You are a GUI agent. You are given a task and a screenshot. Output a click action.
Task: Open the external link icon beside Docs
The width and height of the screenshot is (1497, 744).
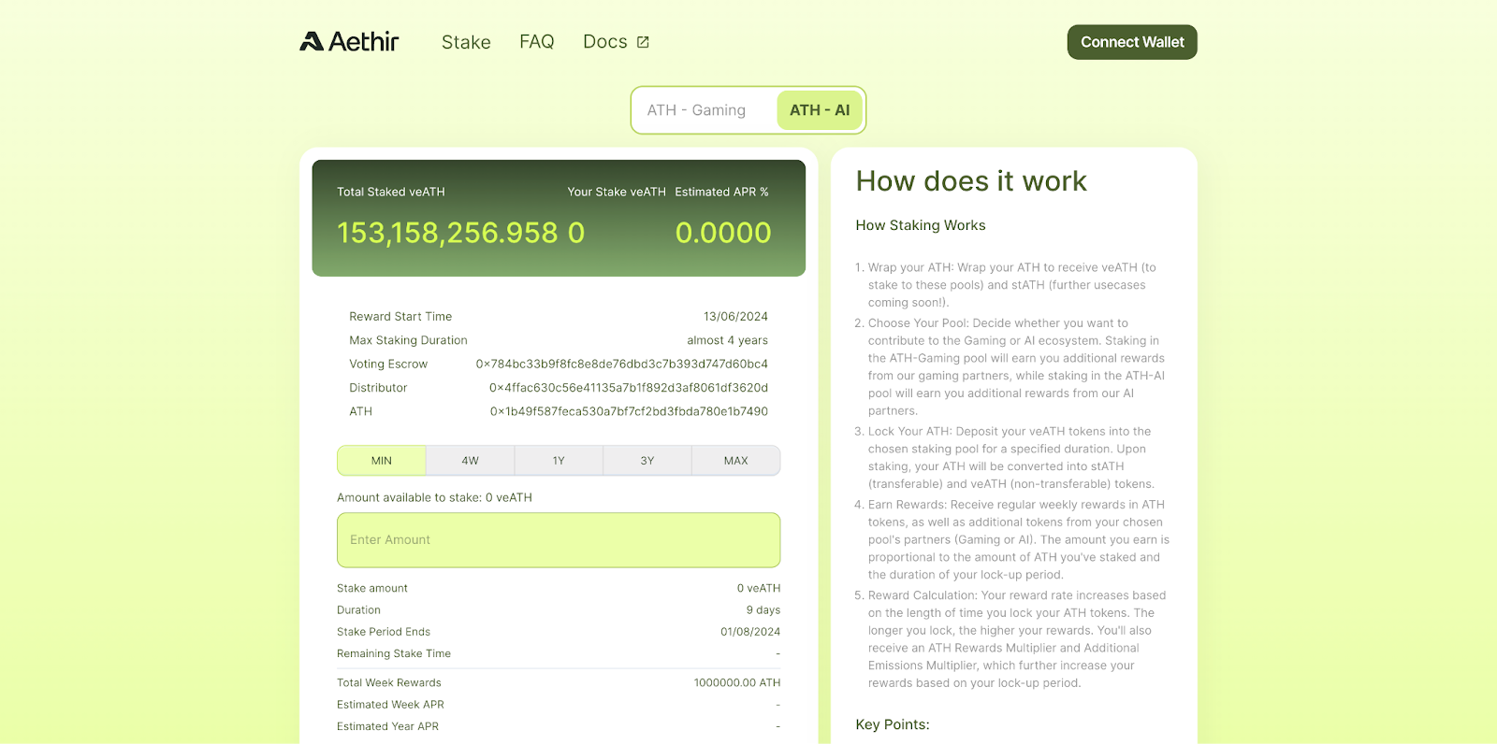pos(643,42)
